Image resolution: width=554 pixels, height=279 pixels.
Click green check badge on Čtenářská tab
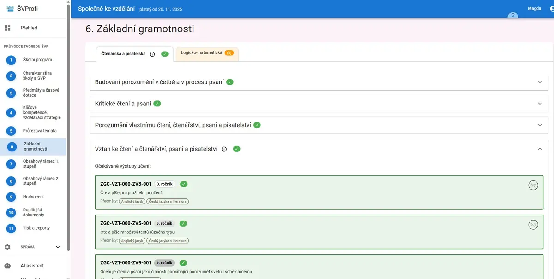165,54
